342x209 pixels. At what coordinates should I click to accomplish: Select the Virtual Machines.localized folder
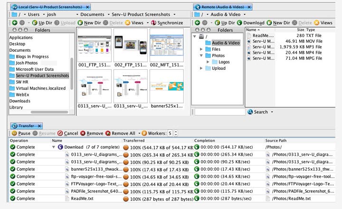38,88
